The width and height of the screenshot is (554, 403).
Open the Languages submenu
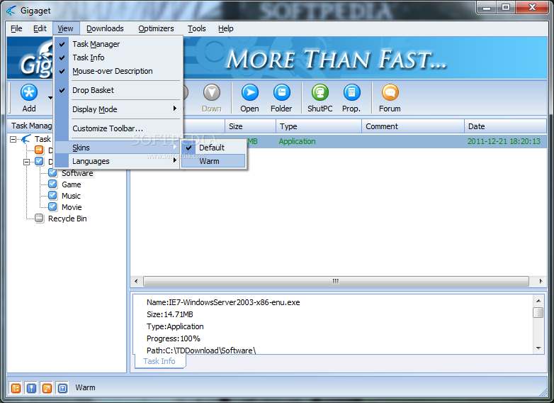point(118,161)
